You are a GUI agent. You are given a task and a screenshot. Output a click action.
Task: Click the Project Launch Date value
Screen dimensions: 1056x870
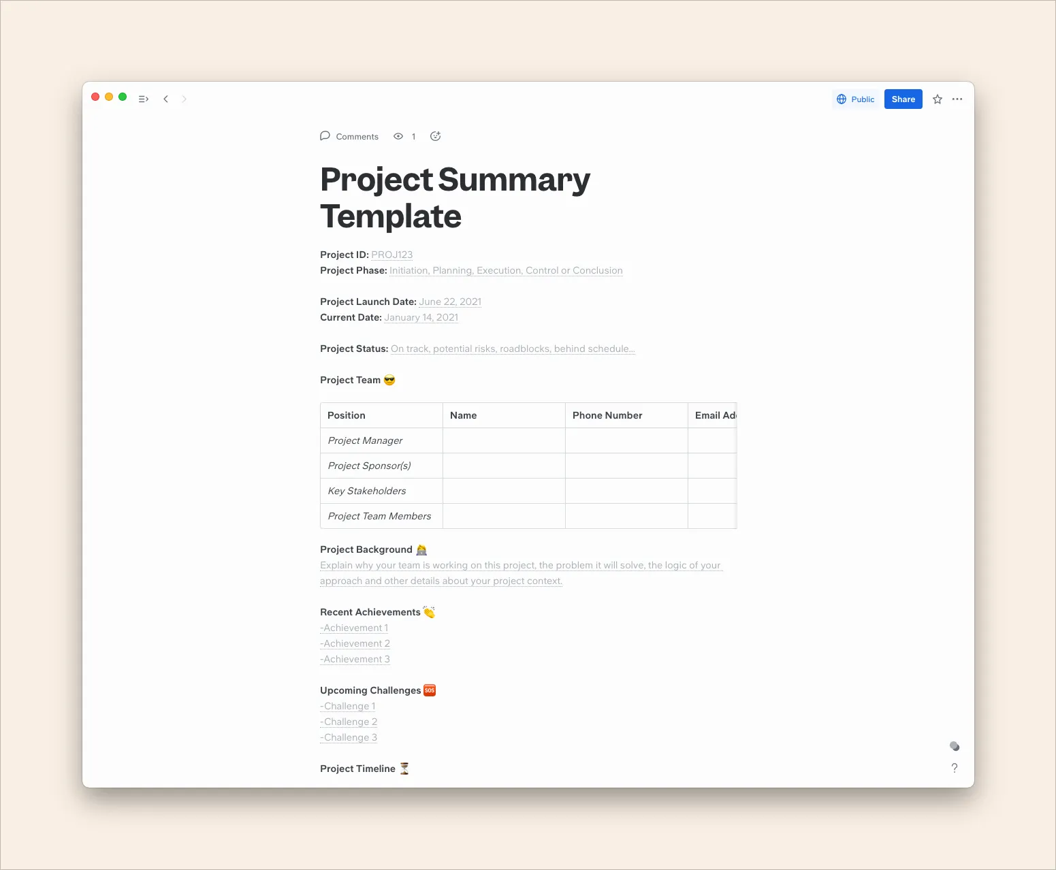click(449, 302)
